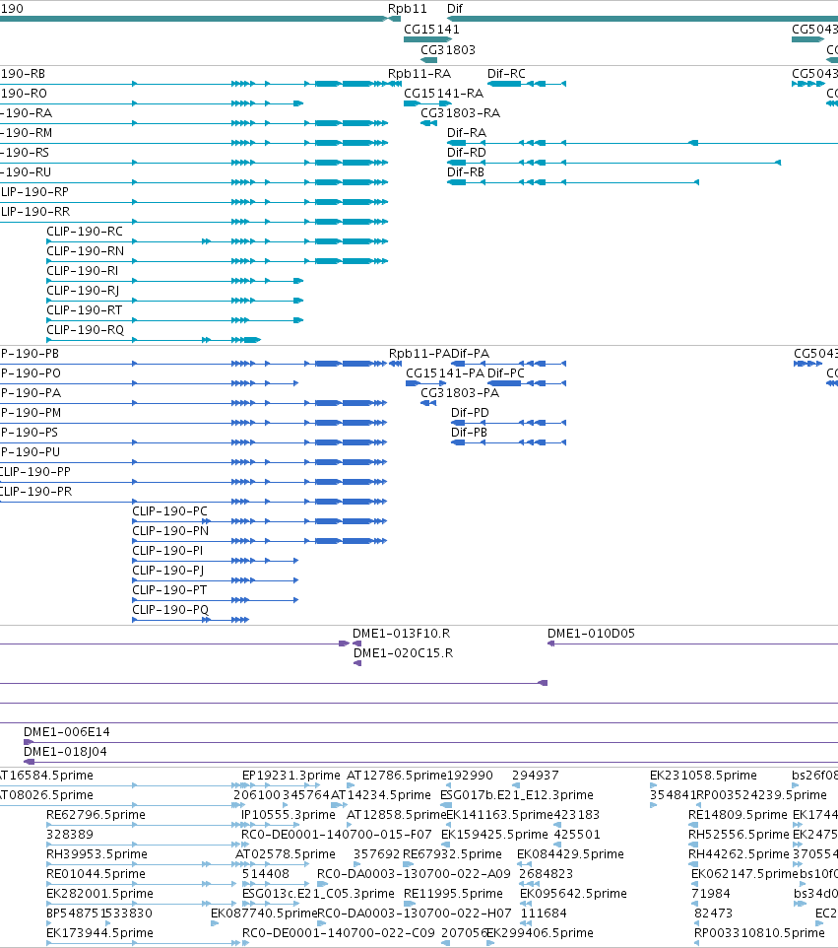This screenshot has width=838, height=948.
Task: Click the DME1-018J04 clone label
Action: (65, 752)
